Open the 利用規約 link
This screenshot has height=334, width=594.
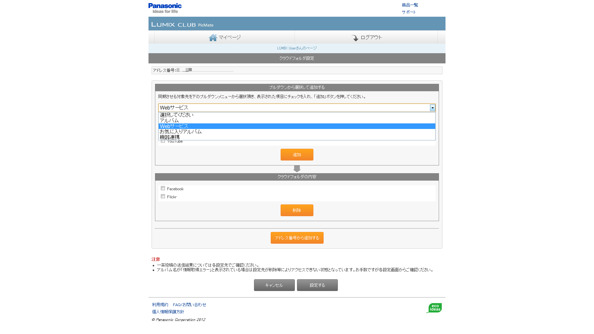(160, 304)
